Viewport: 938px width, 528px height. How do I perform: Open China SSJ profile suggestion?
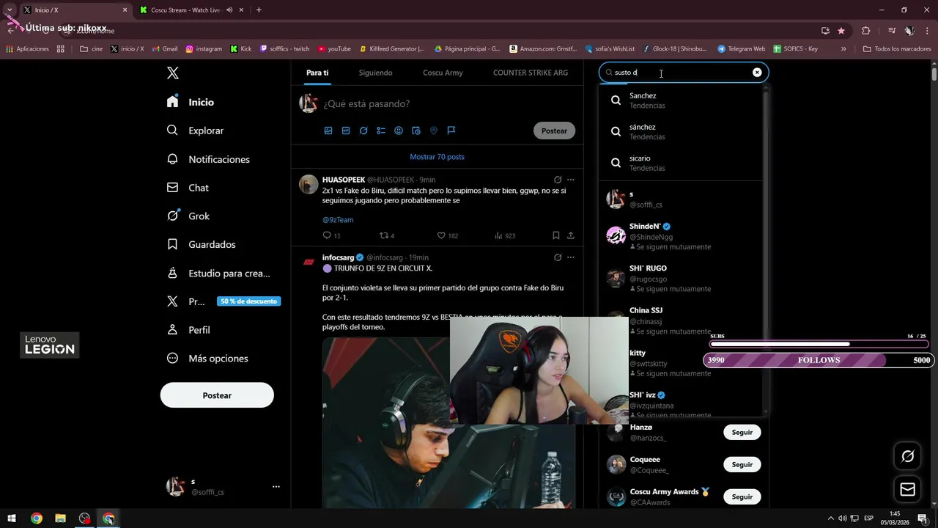681,320
